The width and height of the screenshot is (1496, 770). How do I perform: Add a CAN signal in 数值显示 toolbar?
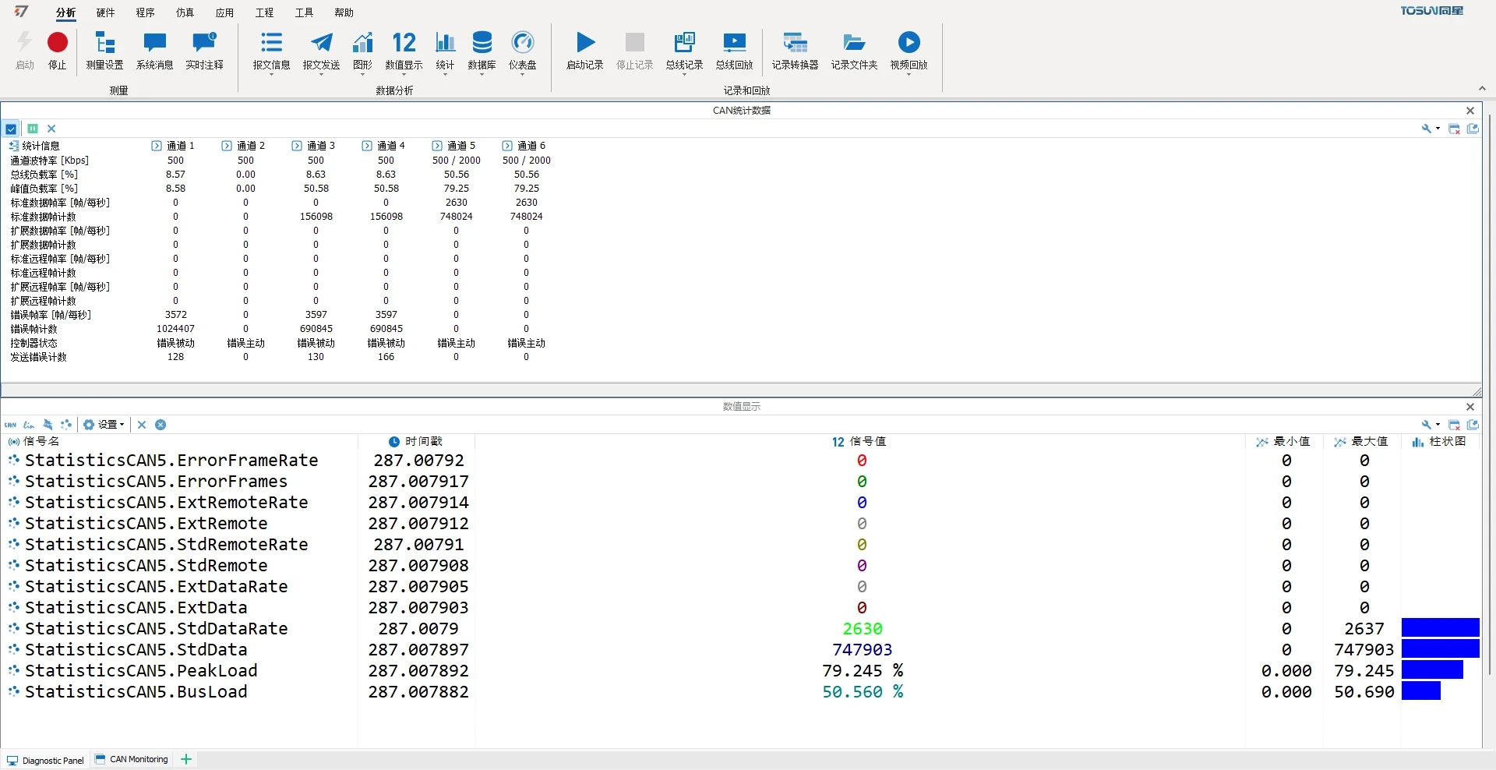coord(10,425)
